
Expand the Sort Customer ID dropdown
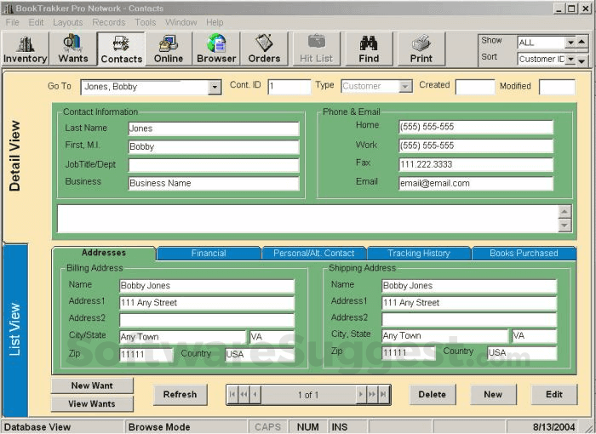click(x=570, y=60)
